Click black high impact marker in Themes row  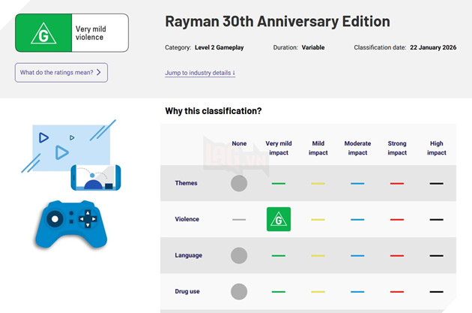point(437,183)
